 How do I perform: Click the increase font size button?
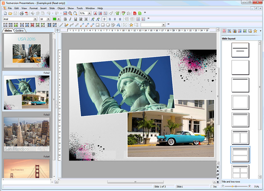point(92,19)
